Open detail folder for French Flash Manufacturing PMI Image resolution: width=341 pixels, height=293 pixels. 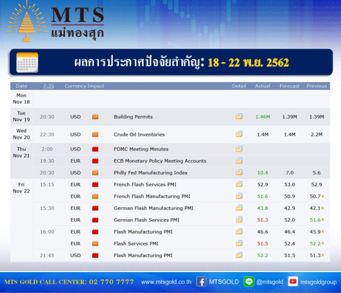click(239, 196)
